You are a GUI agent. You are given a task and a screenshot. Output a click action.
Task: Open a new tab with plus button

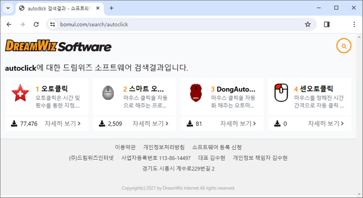coord(111,8)
